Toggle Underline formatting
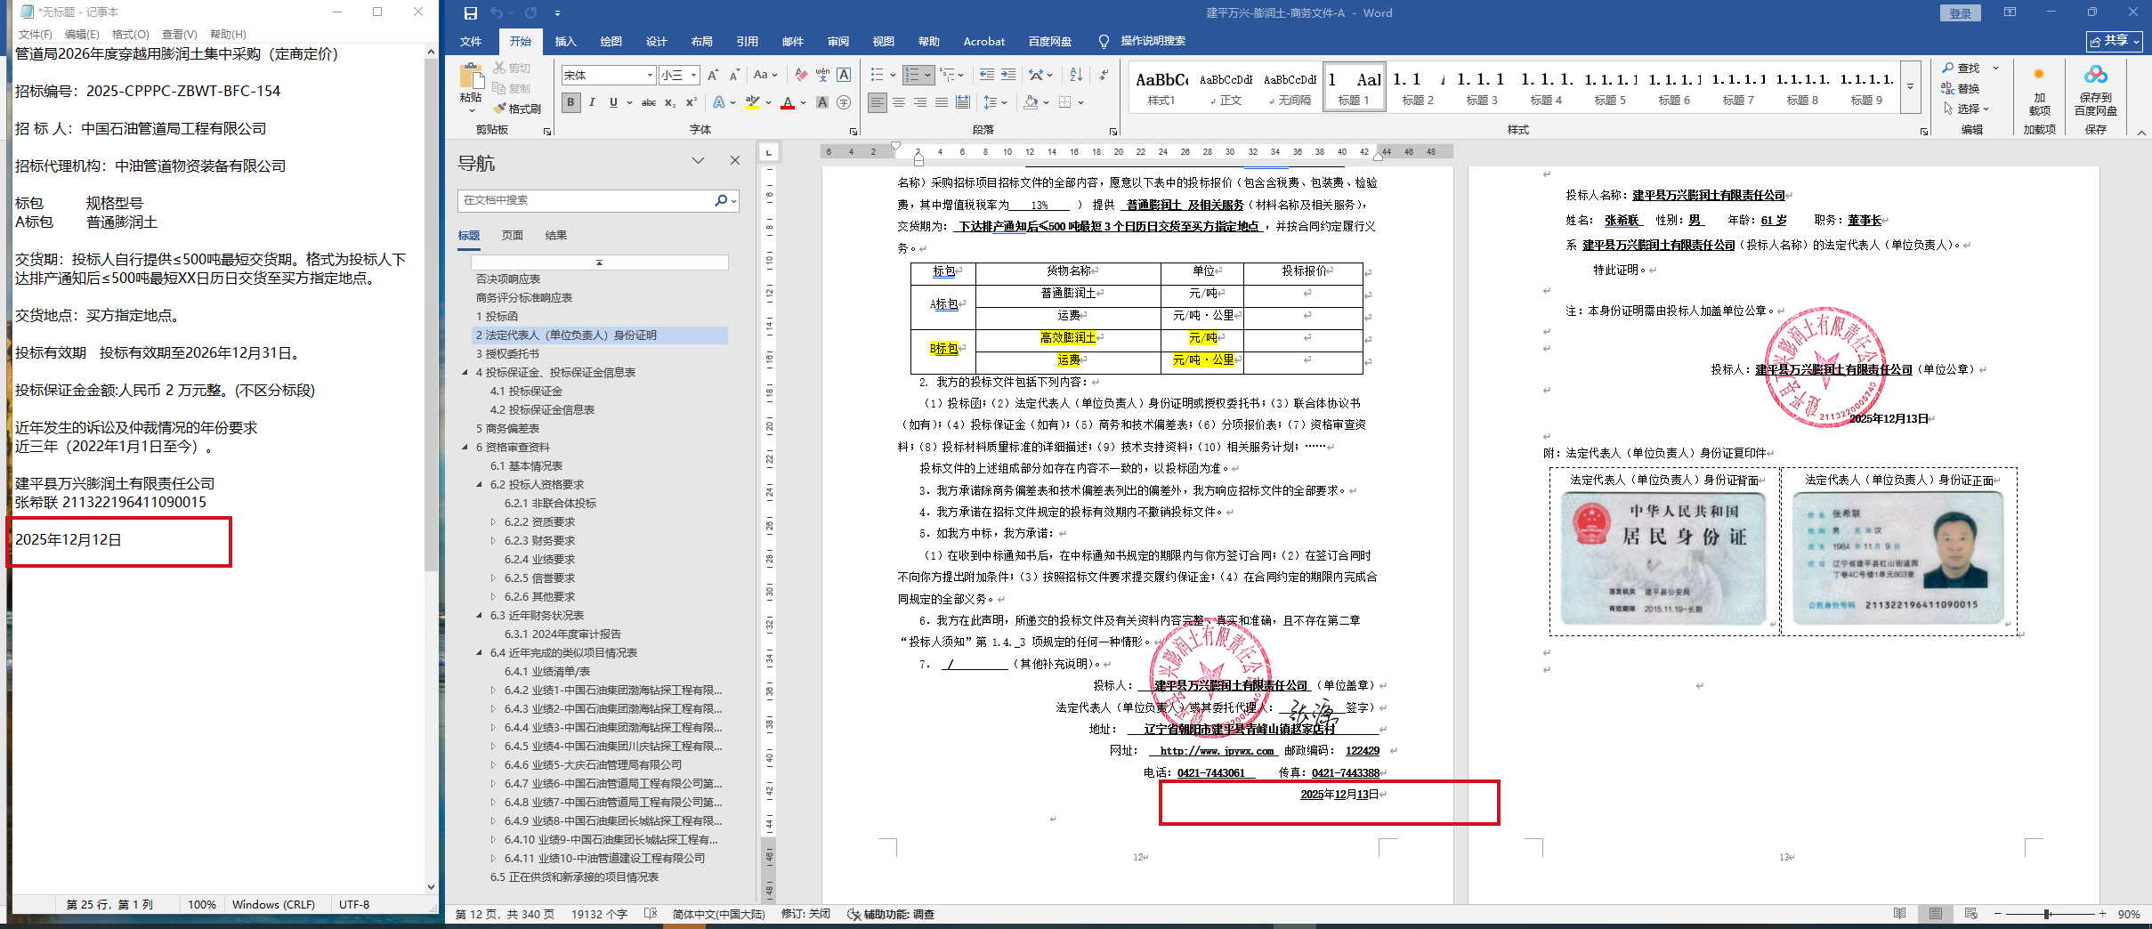The width and height of the screenshot is (2152, 929). pos(613,103)
